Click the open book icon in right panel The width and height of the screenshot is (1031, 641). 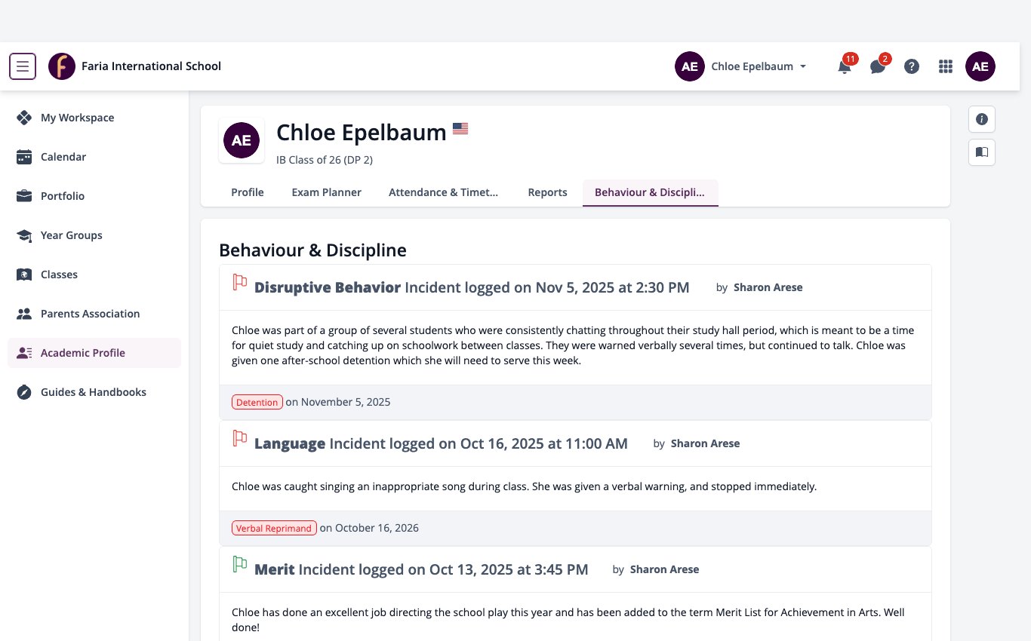(x=982, y=152)
